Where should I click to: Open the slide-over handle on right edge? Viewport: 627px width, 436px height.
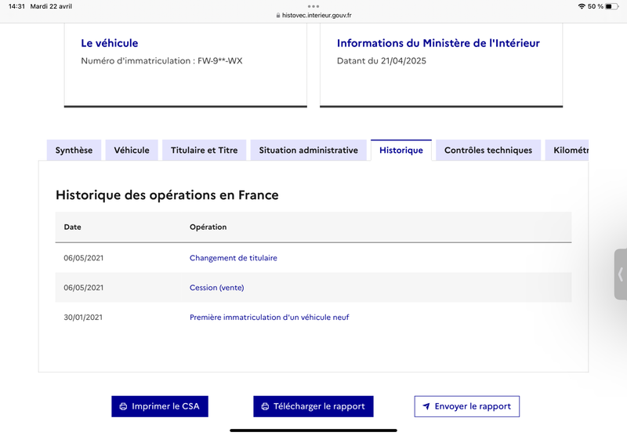pos(620,274)
